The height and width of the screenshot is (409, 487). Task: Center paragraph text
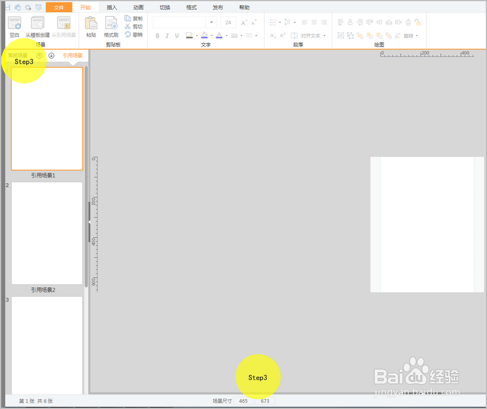314,22
